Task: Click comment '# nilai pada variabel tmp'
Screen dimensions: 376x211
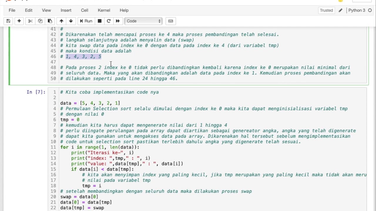Action: (116, 180)
